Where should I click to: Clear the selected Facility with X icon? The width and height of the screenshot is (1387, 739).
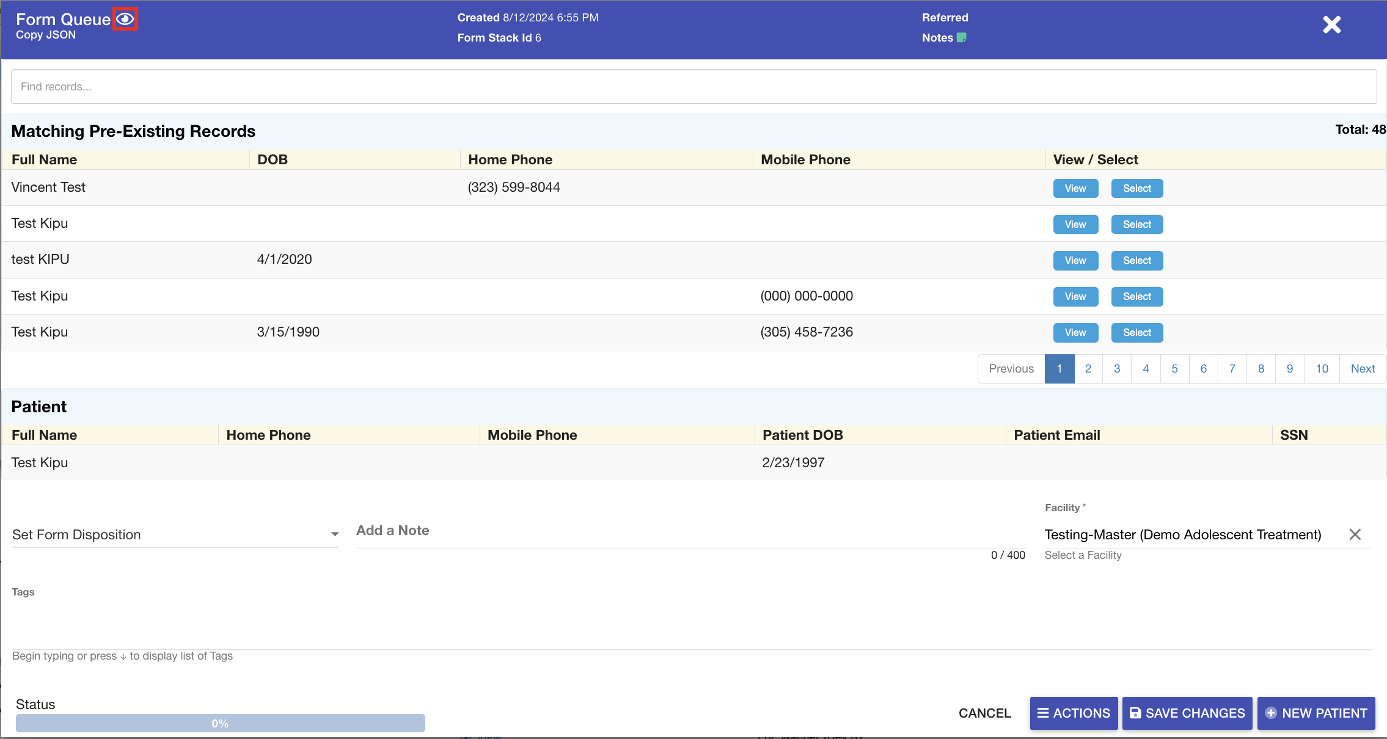point(1355,534)
